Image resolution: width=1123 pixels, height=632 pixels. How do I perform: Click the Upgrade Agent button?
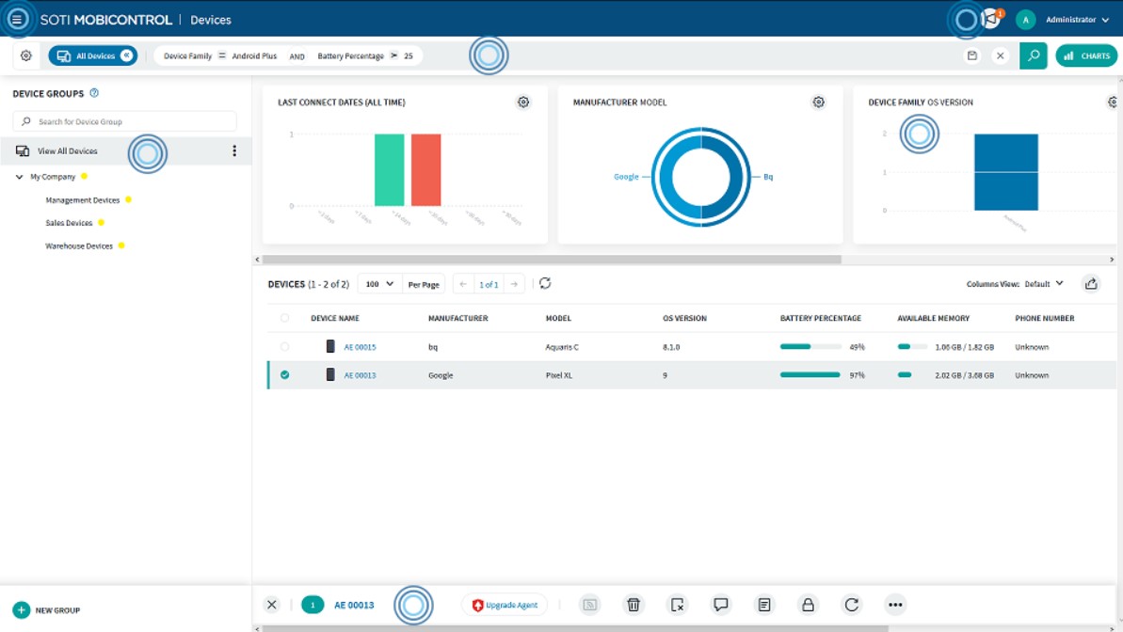point(505,604)
